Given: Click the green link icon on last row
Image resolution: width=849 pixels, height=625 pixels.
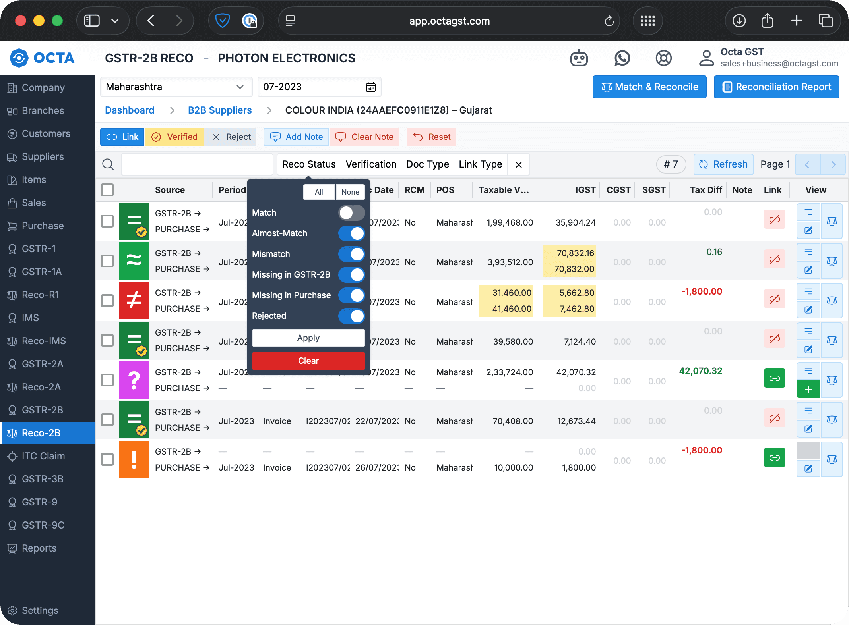Looking at the screenshot, I should click(x=774, y=458).
